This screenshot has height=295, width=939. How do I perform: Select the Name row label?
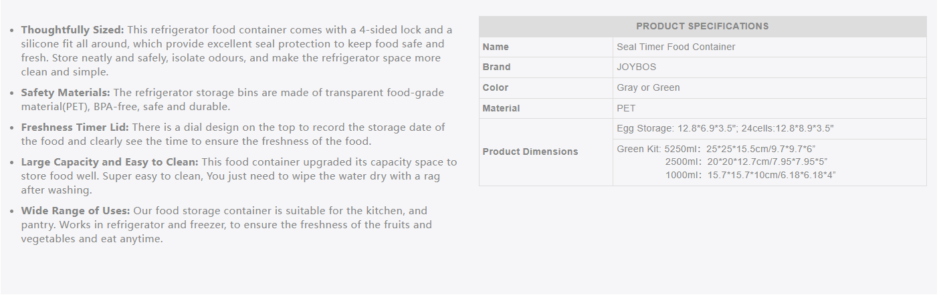point(496,47)
